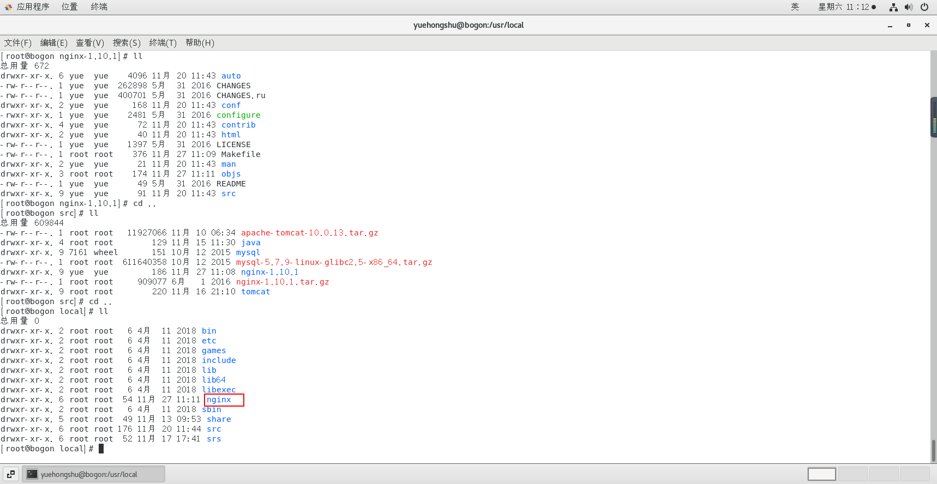Click the share directory name

219,419
